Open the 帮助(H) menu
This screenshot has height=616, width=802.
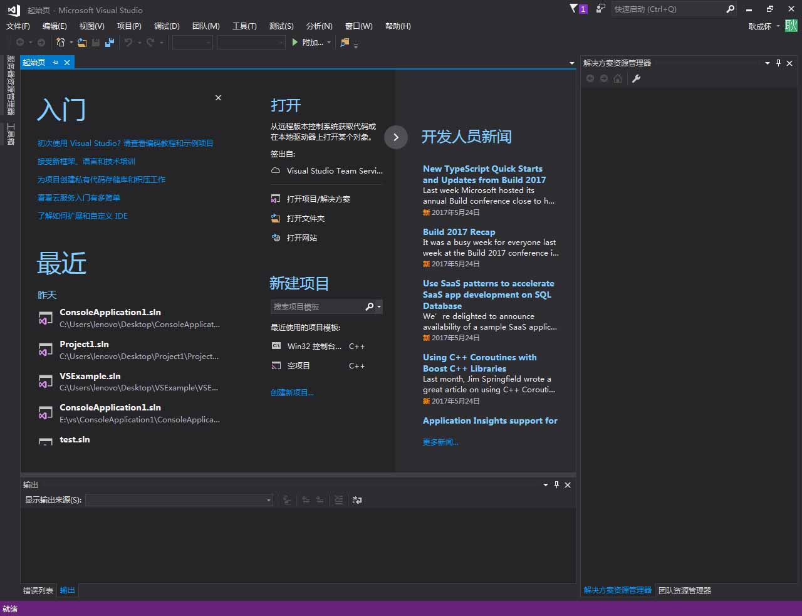(x=398, y=26)
